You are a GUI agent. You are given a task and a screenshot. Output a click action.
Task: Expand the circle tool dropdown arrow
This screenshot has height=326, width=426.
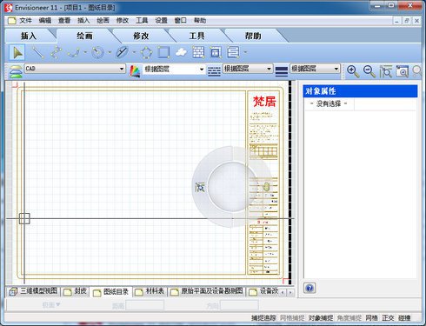110,52
